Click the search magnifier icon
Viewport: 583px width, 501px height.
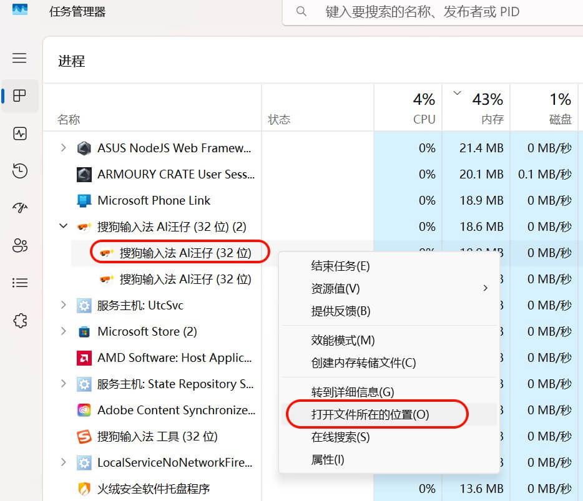(x=301, y=11)
